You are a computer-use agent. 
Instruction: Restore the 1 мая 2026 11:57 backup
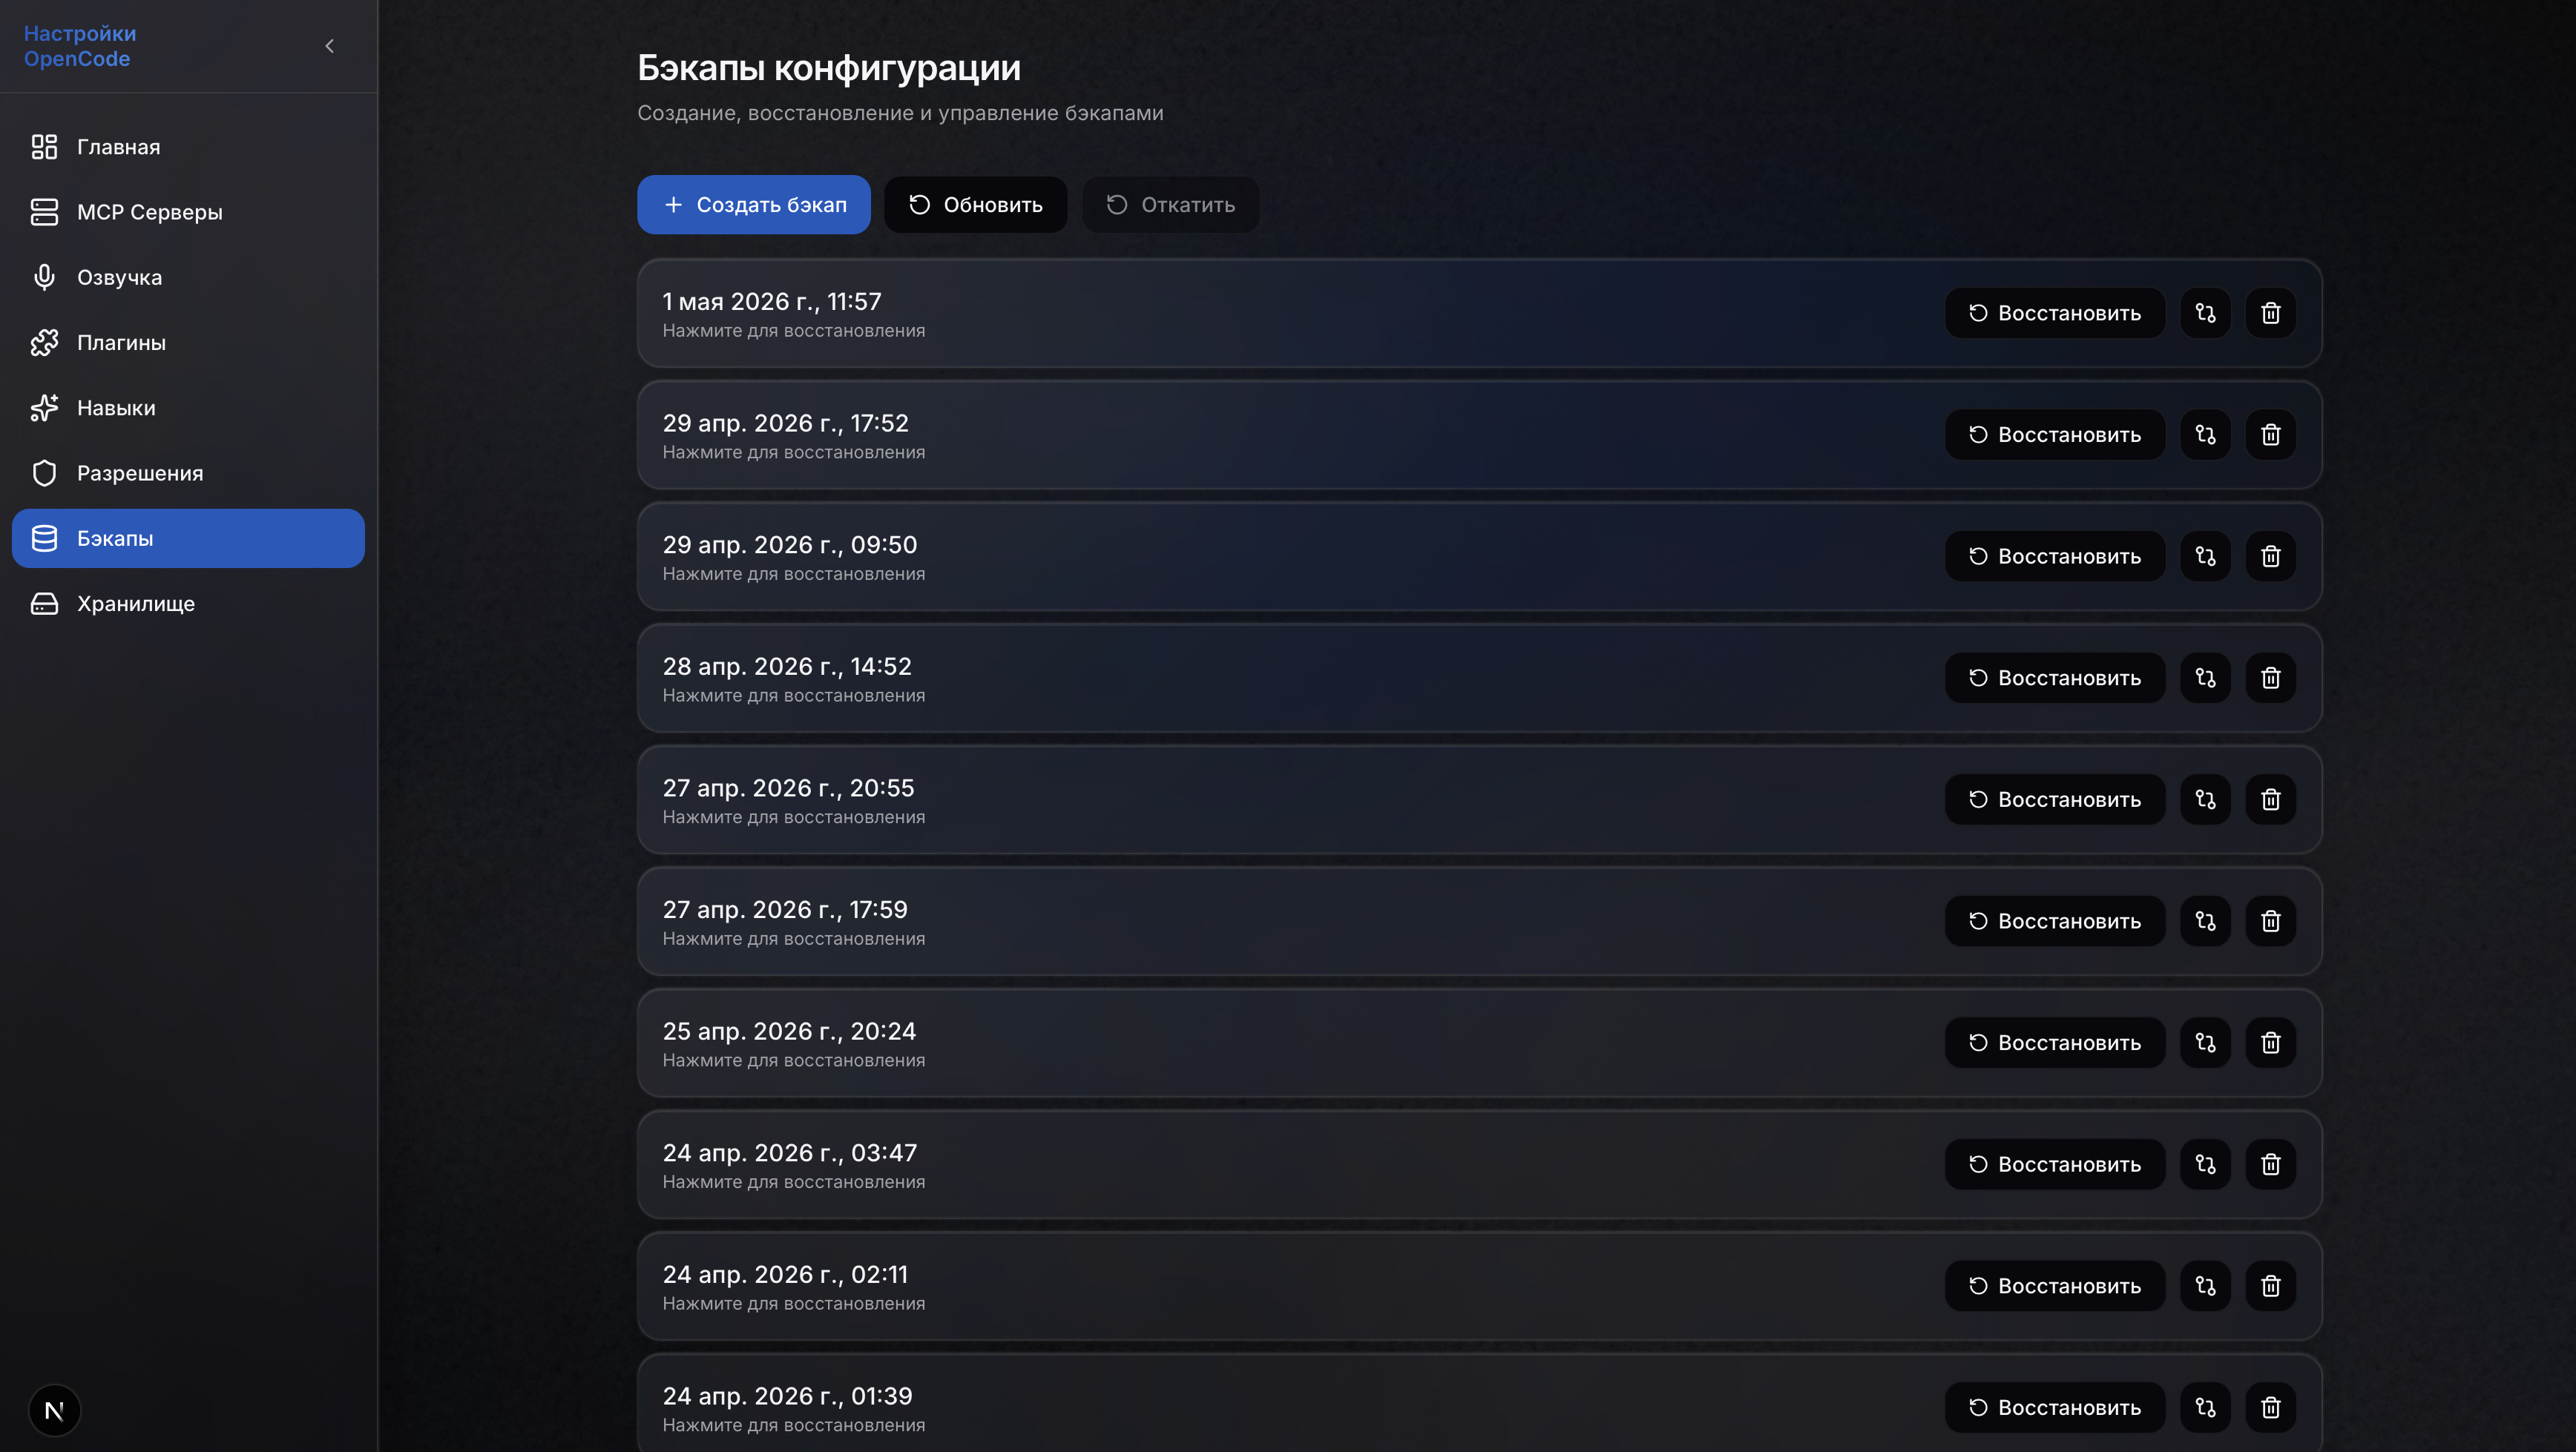coord(2055,313)
